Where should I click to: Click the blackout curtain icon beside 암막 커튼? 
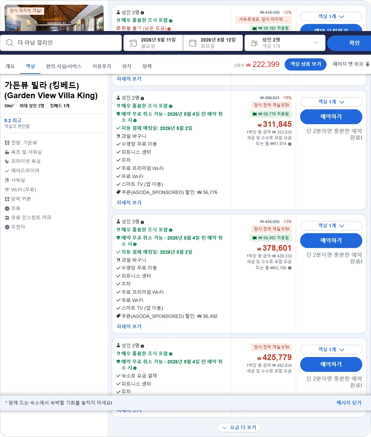coord(7,199)
